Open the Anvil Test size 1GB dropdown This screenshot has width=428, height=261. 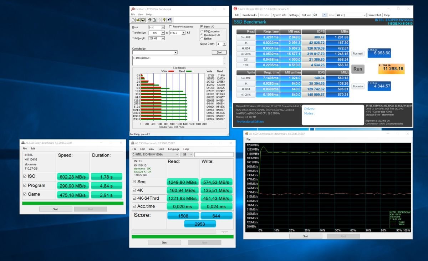(x=325, y=15)
